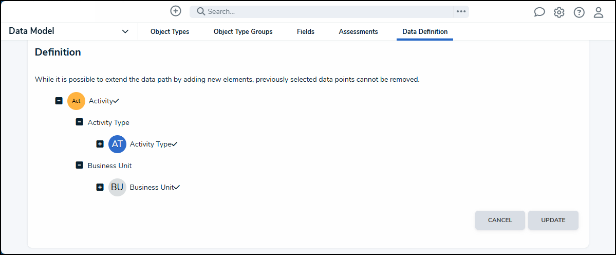
Task: Open the search options ellipsis
Action: 461,11
